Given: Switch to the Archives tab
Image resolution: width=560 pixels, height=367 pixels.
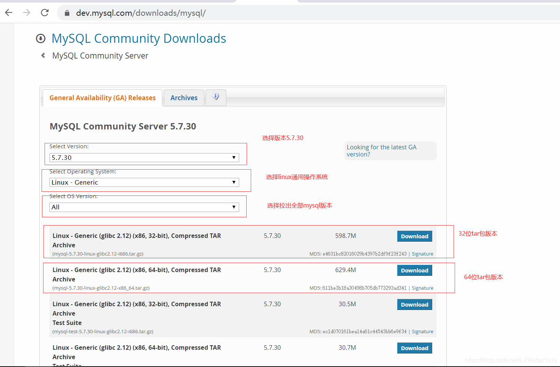Looking at the screenshot, I should [x=184, y=98].
